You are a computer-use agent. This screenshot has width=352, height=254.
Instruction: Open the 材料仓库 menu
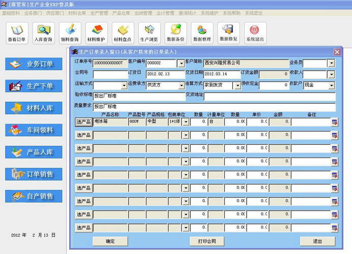(77, 13)
